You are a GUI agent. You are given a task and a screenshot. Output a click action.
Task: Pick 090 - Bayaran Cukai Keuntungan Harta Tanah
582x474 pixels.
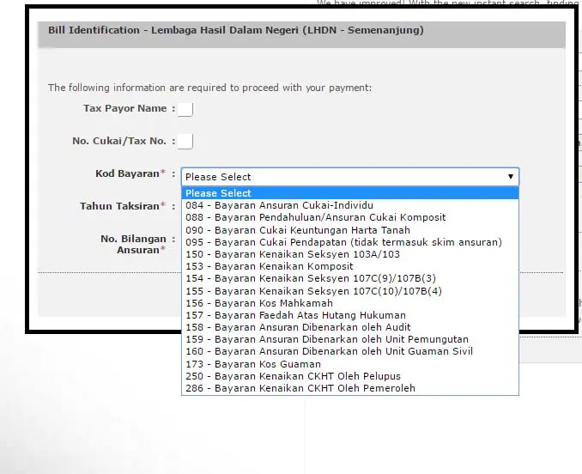tap(298, 230)
